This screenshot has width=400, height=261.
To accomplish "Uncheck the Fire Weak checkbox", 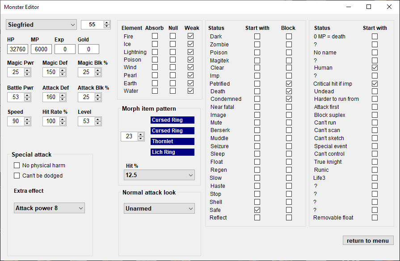I will [190, 36].
